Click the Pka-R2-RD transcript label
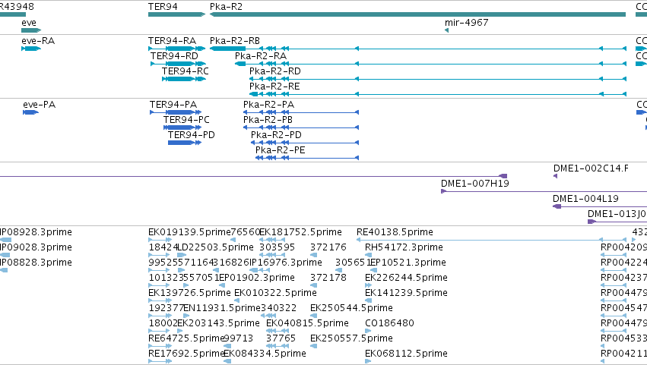 tap(274, 71)
